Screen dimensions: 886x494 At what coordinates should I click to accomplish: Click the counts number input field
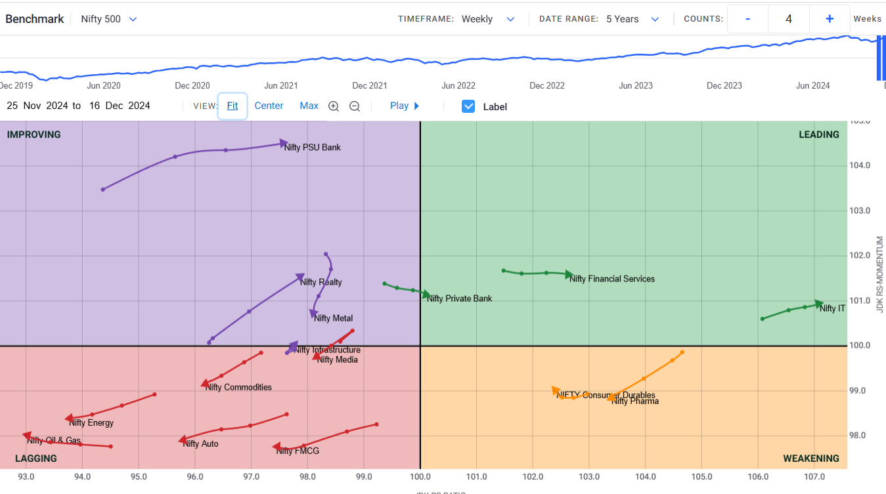788,19
